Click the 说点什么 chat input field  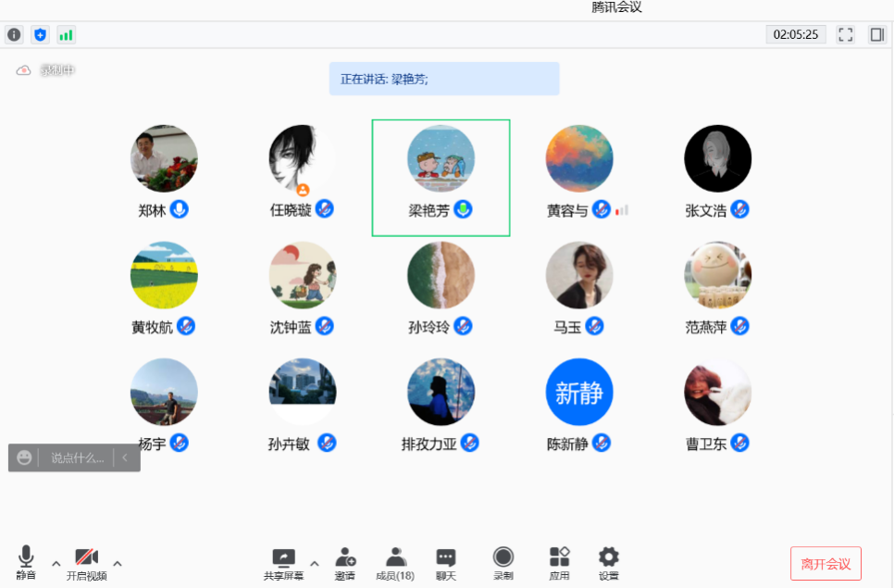point(77,457)
